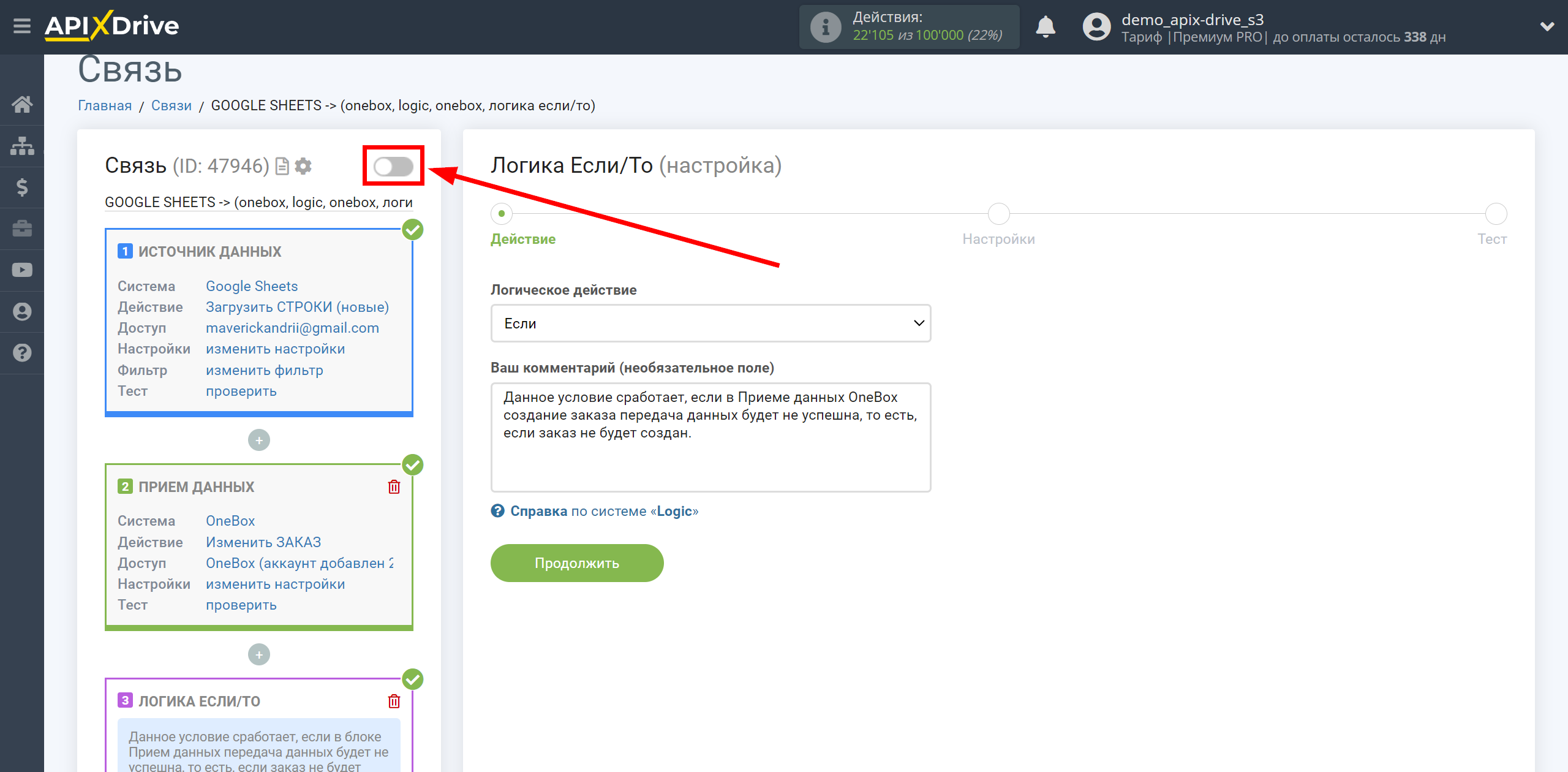Click the connection name title field
Viewport: 1568px width, 772px height.
pos(258,202)
